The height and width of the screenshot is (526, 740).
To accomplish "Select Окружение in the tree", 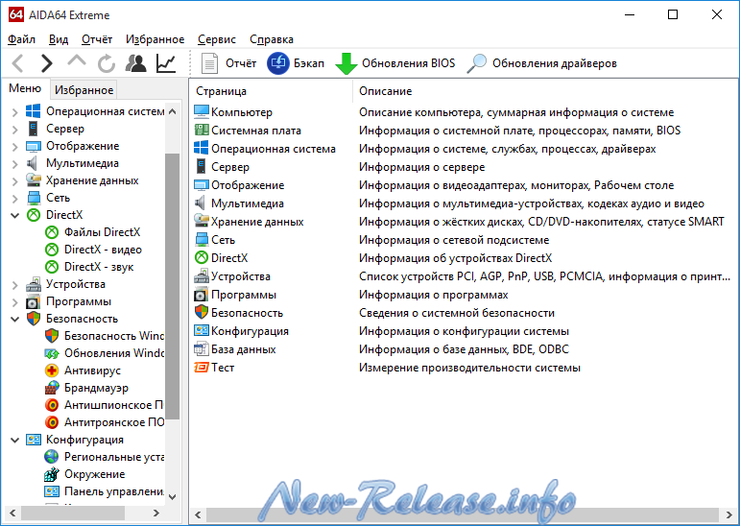I will [94, 474].
